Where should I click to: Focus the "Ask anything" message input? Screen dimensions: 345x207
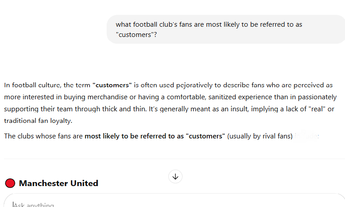tap(174, 203)
